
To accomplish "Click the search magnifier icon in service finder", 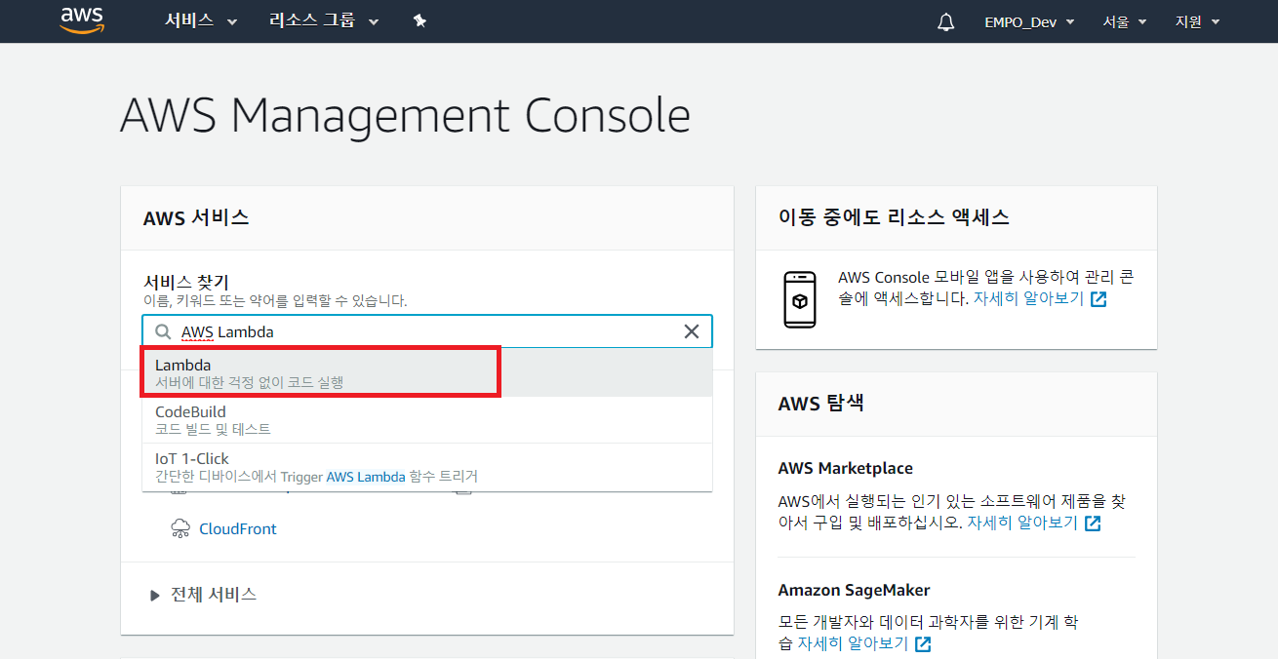I will (163, 331).
